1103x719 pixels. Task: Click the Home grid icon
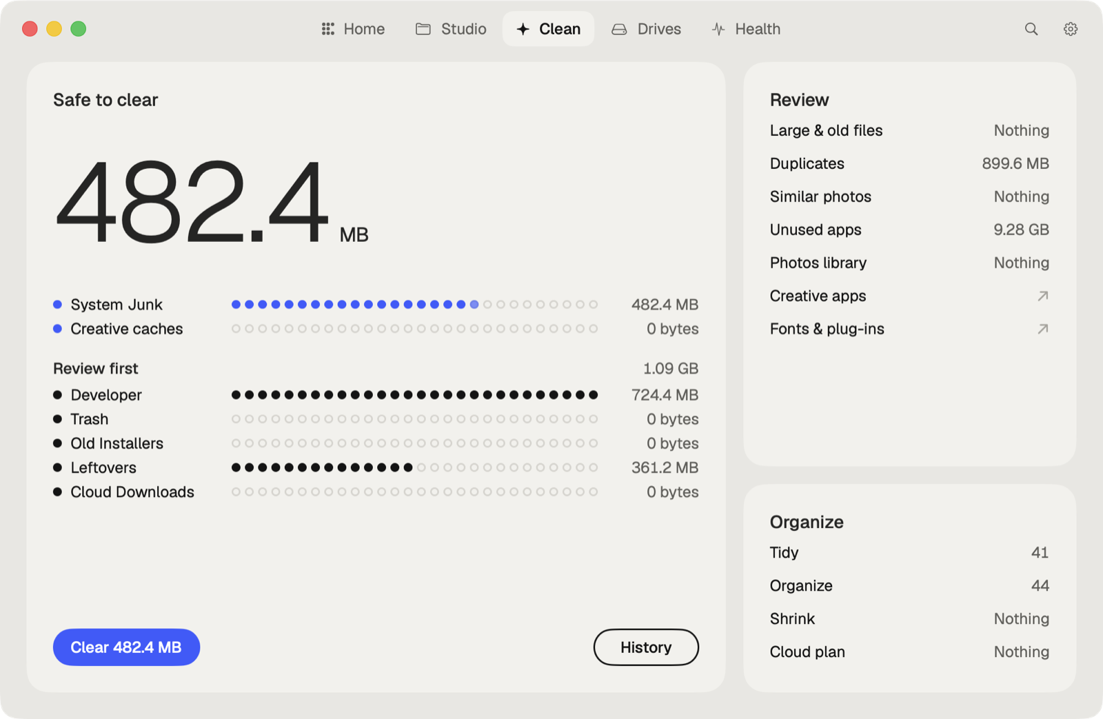point(328,29)
